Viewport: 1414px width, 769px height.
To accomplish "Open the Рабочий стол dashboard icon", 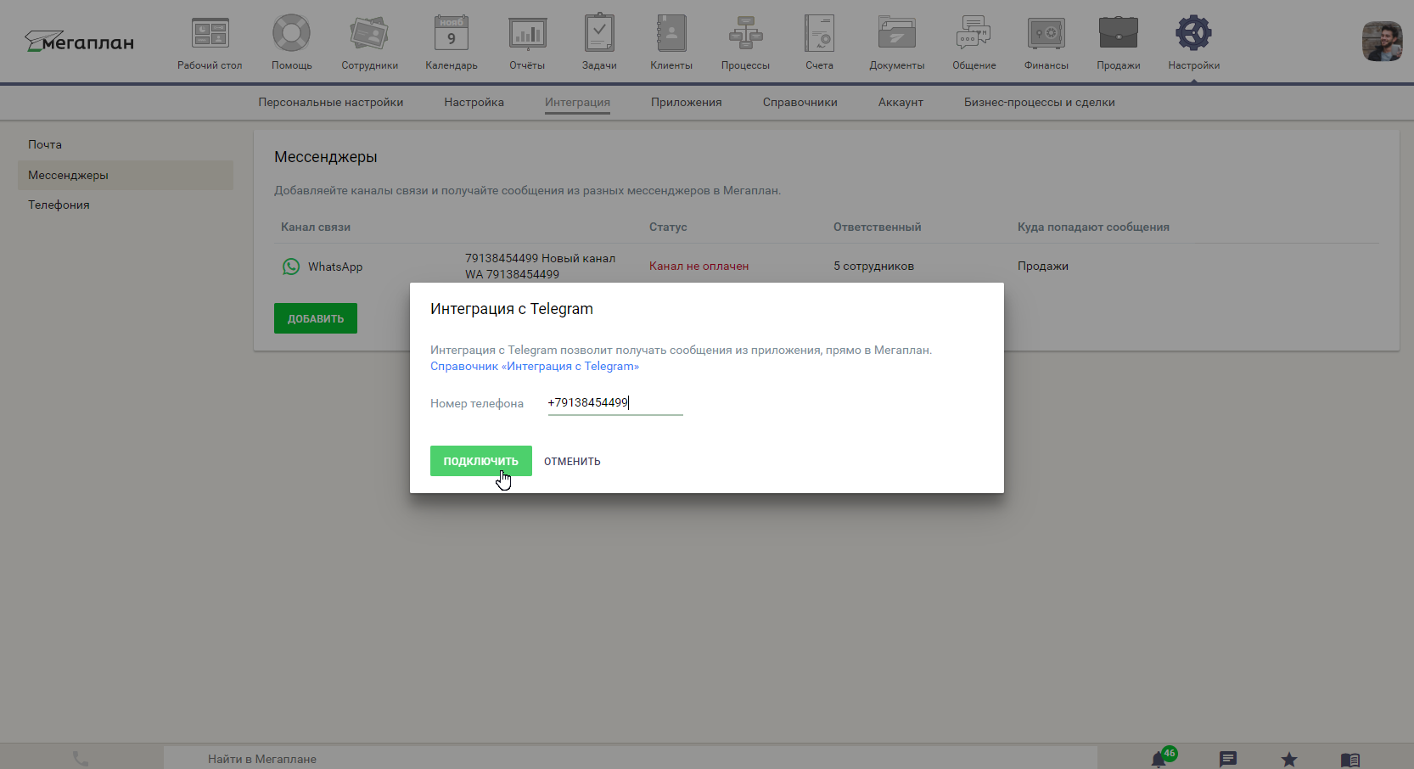I will [x=210, y=34].
